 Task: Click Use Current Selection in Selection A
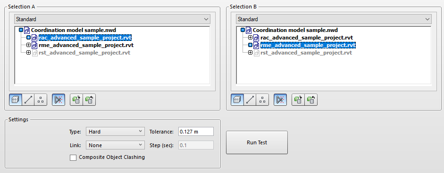click(76, 100)
